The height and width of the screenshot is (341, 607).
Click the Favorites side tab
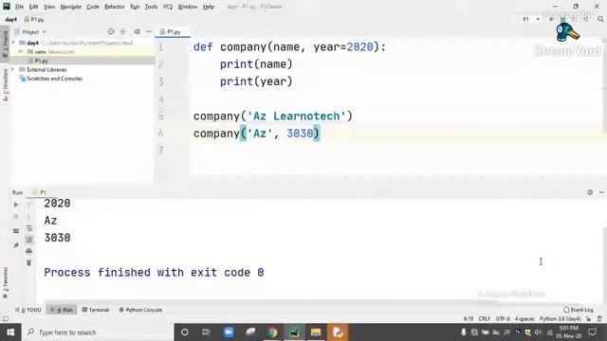pos(5,282)
